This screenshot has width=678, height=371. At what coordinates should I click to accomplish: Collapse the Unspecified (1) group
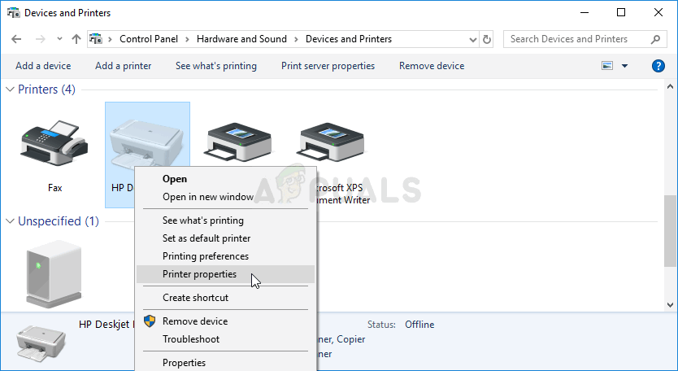pyautogui.click(x=10, y=221)
